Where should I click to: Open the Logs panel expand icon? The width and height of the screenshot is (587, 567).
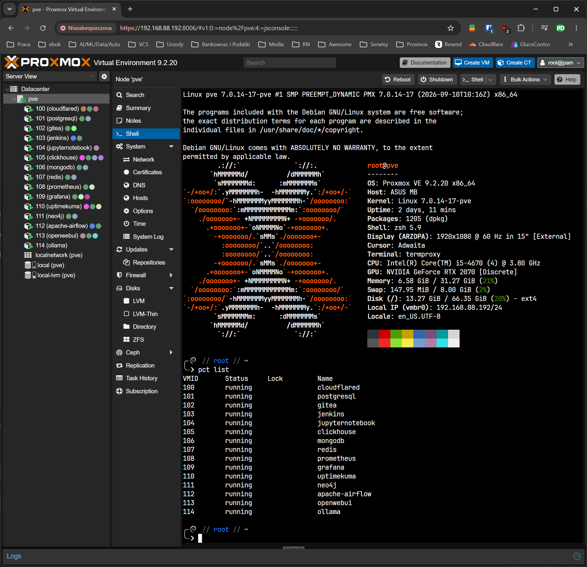(577, 556)
